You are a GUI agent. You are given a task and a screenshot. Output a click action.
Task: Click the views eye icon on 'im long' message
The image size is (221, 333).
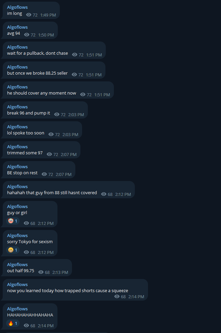tap(29, 15)
